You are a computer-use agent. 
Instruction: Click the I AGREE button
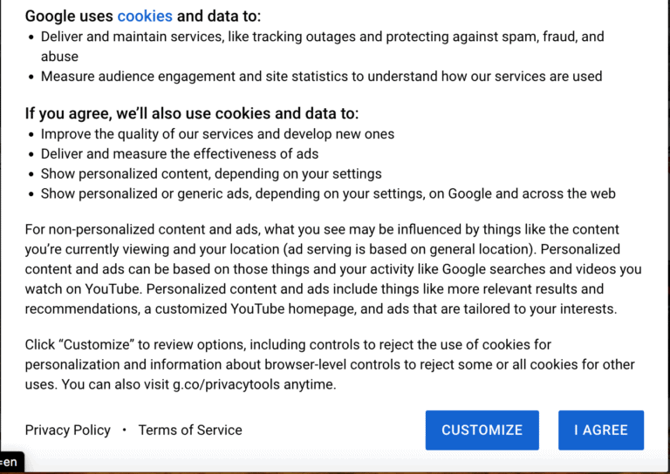(600, 430)
